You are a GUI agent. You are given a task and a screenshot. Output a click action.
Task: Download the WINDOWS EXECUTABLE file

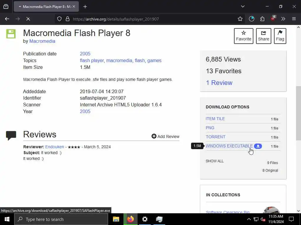[229, 146]
